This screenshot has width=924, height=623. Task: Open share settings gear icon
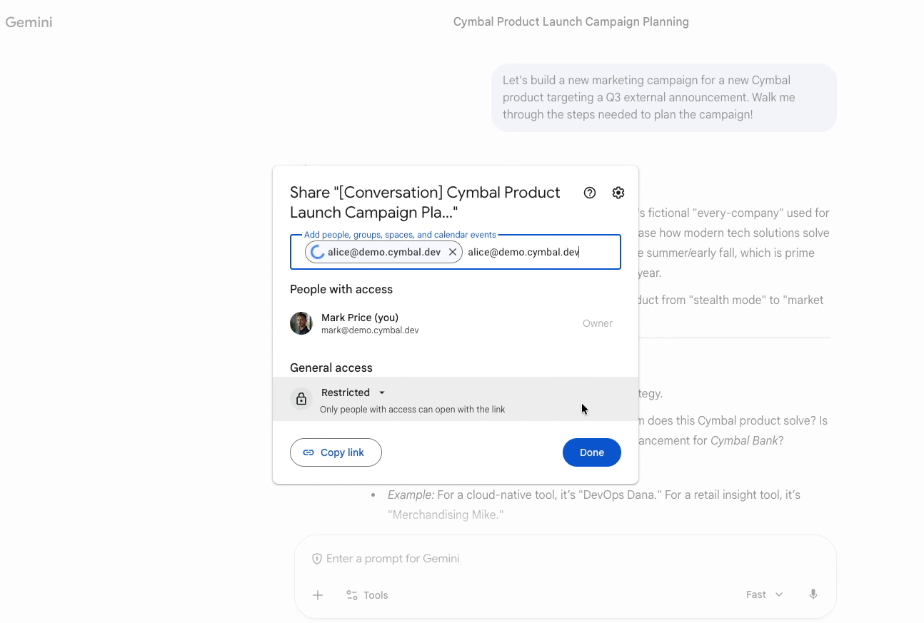click(618, 193)
